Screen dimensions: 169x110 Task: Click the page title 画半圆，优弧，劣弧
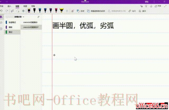tap(83, 26)
